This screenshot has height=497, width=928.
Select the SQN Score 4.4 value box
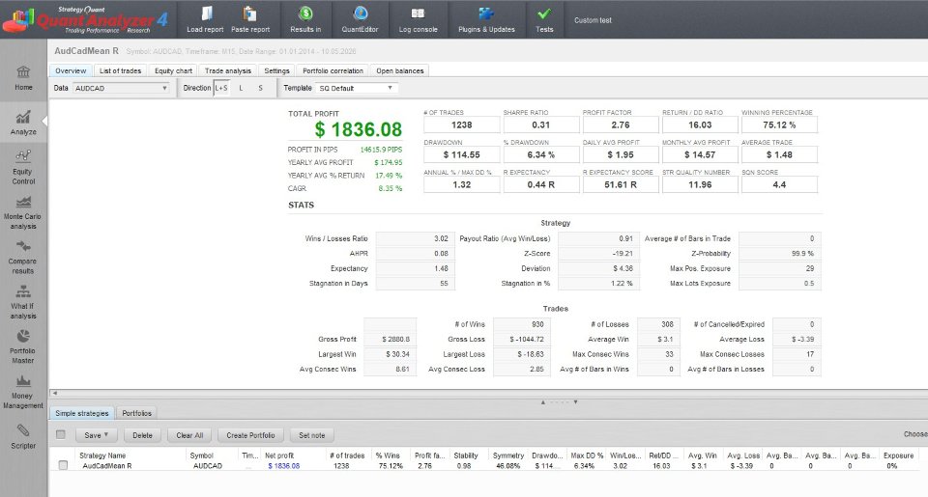coord(779,185)
